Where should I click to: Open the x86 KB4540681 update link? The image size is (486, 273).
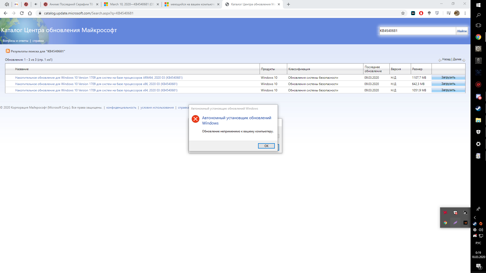(96, 84)
